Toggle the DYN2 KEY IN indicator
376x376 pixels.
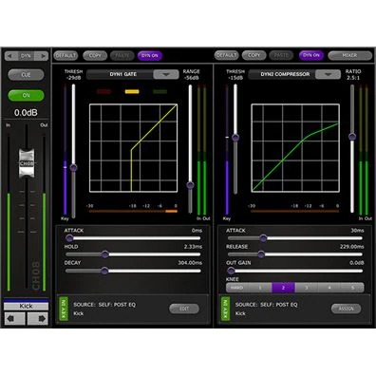225,309
